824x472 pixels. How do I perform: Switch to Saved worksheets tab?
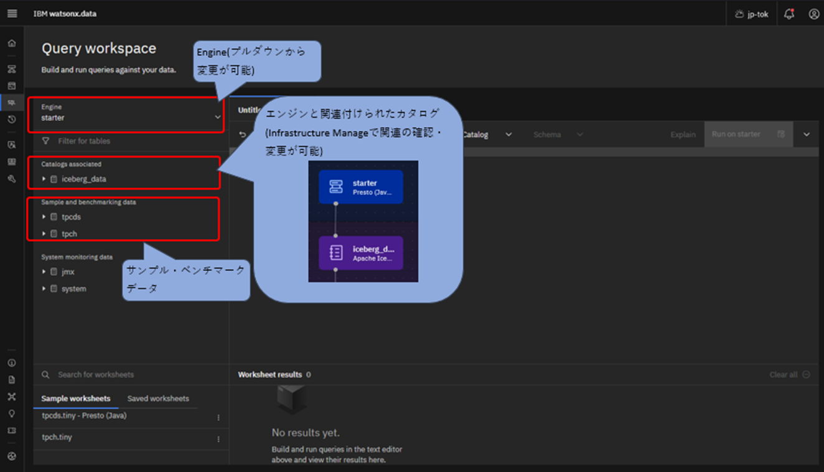[x=158, y=399]
